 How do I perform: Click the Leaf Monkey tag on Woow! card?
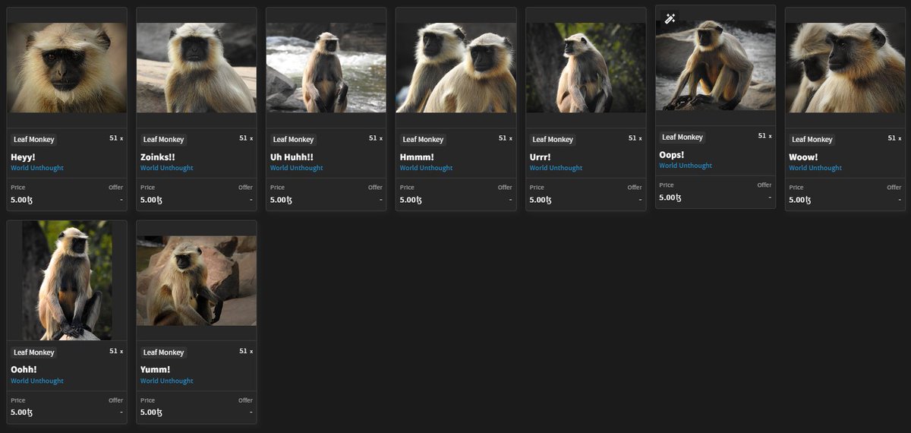pyautogui.click(x=813, y=140)
